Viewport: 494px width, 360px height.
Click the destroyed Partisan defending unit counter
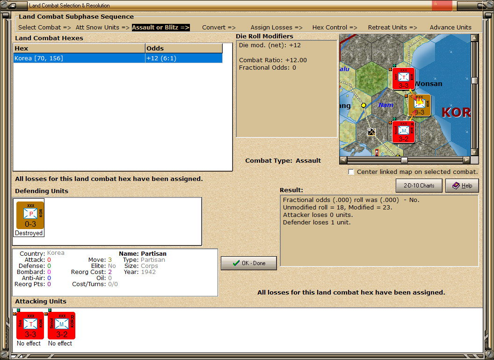coord(30,215)
